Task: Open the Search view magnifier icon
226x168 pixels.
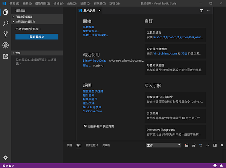Action: coord(5,23)
